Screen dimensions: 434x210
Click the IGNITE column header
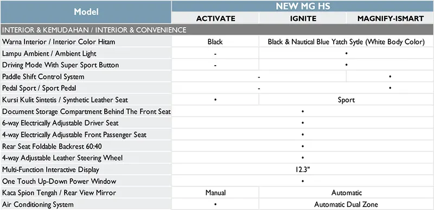click(x=303, y=18)
